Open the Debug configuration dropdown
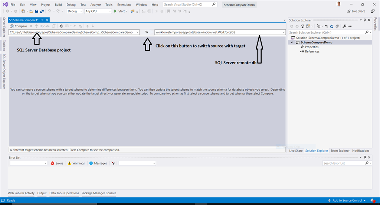Viewport: 380px width, 205px height. tap(75, 11)
